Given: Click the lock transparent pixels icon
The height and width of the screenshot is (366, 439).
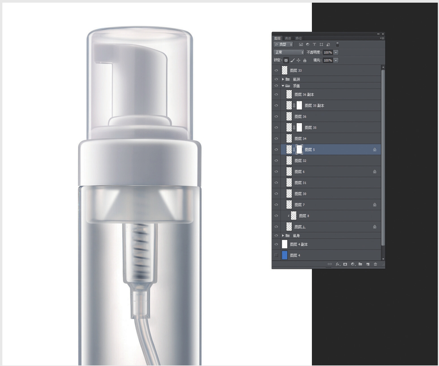Looking at the screenshot, I should click(x=286, y=60).
